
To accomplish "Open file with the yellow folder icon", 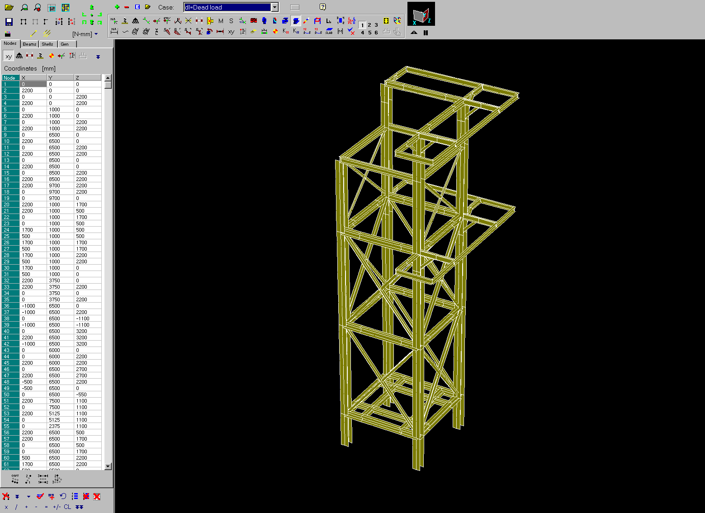I will pos(9,8).
